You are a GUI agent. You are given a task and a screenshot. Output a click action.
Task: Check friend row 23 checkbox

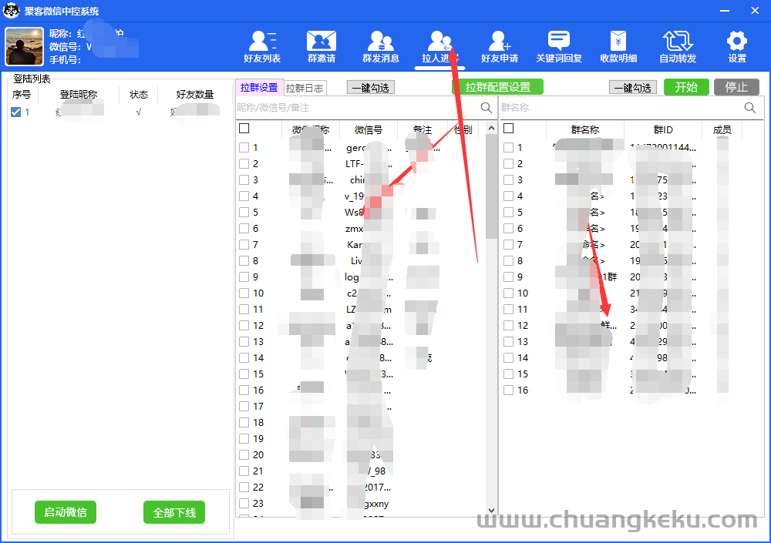[244, 503]
